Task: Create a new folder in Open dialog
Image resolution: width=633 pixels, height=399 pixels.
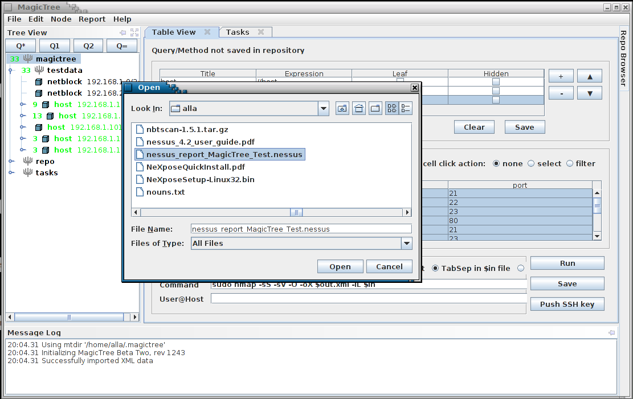Action: [375, 108]
